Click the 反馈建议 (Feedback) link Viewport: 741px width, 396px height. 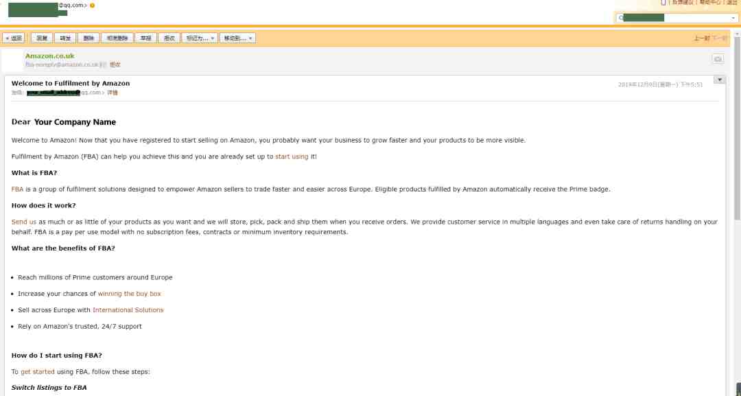coord(683,2)
